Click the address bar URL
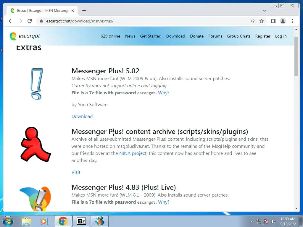 [x=80, y=21]
